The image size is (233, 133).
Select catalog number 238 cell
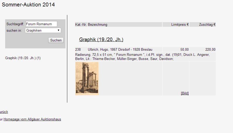[x=81, y=50]
